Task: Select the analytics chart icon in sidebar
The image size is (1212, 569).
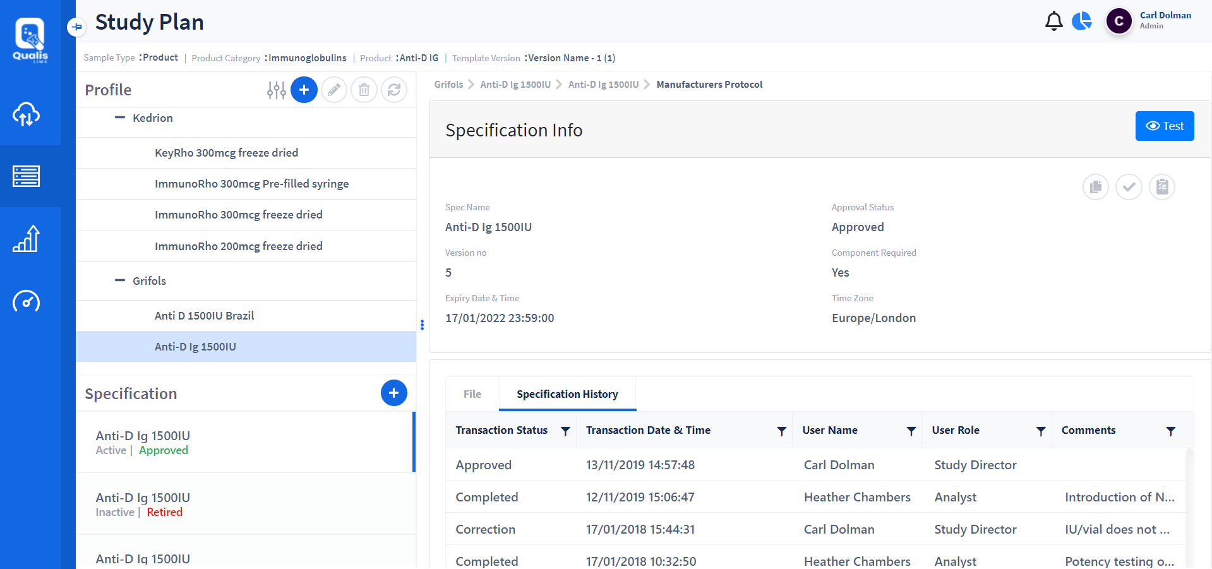Action: [x=25, y=239]
